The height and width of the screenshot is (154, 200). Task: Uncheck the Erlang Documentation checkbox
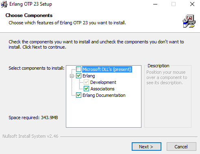click(78, 95)
